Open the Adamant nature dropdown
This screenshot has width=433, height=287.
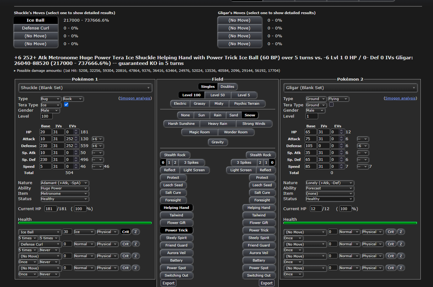pos(65,183)
